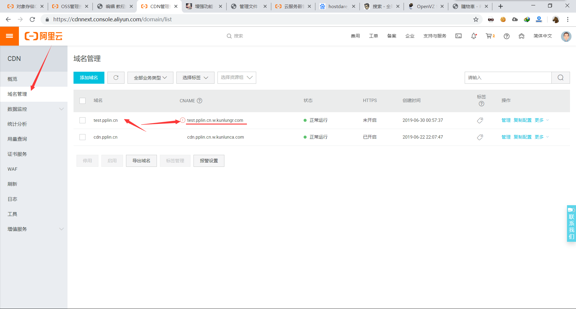Select the cdn.pplin.cn row checkbox
Image resolution: width=576 pixels, height=309 pixels.
(82, 137)
